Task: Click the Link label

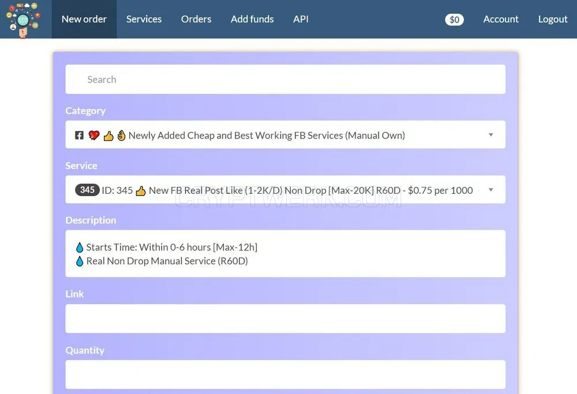Action: (x=74, y=294)
